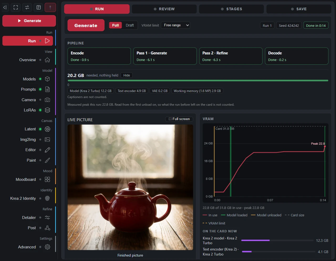Viewport: 336px width, 261px height.
Task: Click the Model loaded legend entry
Action: pos(234,215)
